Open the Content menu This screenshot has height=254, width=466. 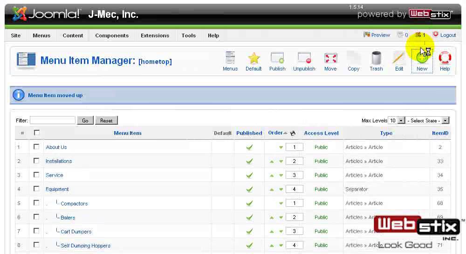pyautogui.click(x=73, y=35)
